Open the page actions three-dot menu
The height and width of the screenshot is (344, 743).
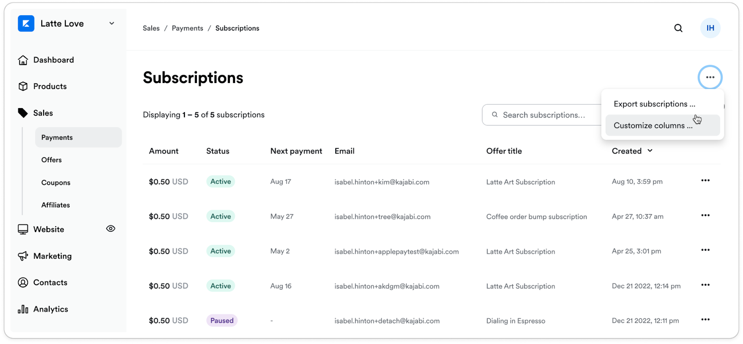[x=710, y=77]
